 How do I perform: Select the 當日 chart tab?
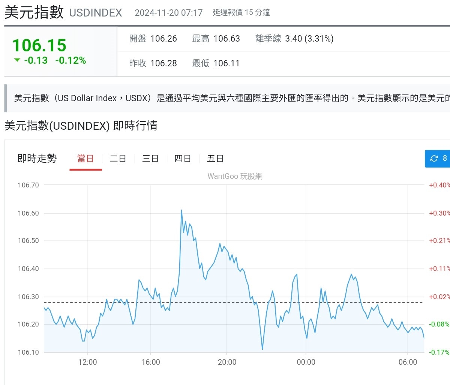coord(85,159)
